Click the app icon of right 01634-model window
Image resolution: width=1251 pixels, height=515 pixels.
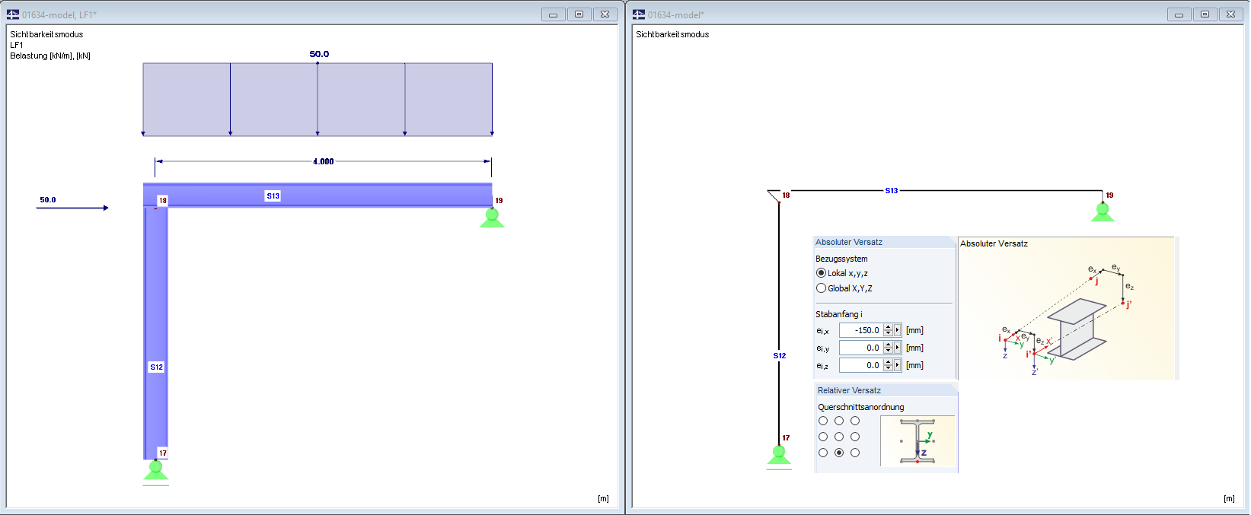click(638, 14)
